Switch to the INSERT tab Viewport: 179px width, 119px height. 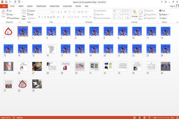pyautogui.click(x=21, y=6)
